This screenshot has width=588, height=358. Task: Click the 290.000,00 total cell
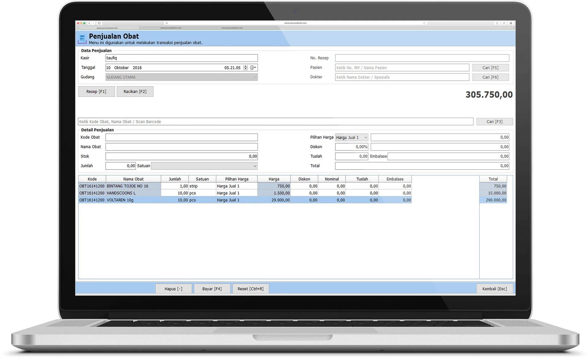(493, 200)
